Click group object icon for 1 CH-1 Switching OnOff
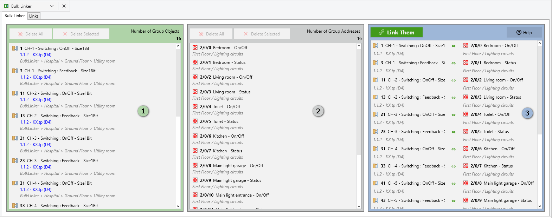Viewport: 552px width, 218px height. (15, 48)
